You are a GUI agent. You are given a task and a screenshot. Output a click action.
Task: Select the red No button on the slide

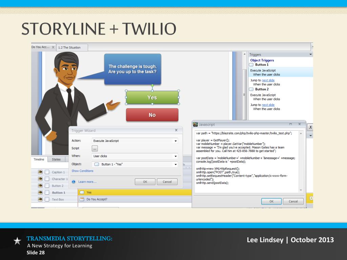[x=152, y=115]
